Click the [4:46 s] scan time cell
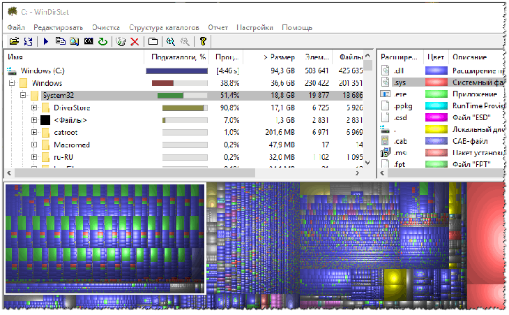509x315 pixels. click(x=227, y=71)
